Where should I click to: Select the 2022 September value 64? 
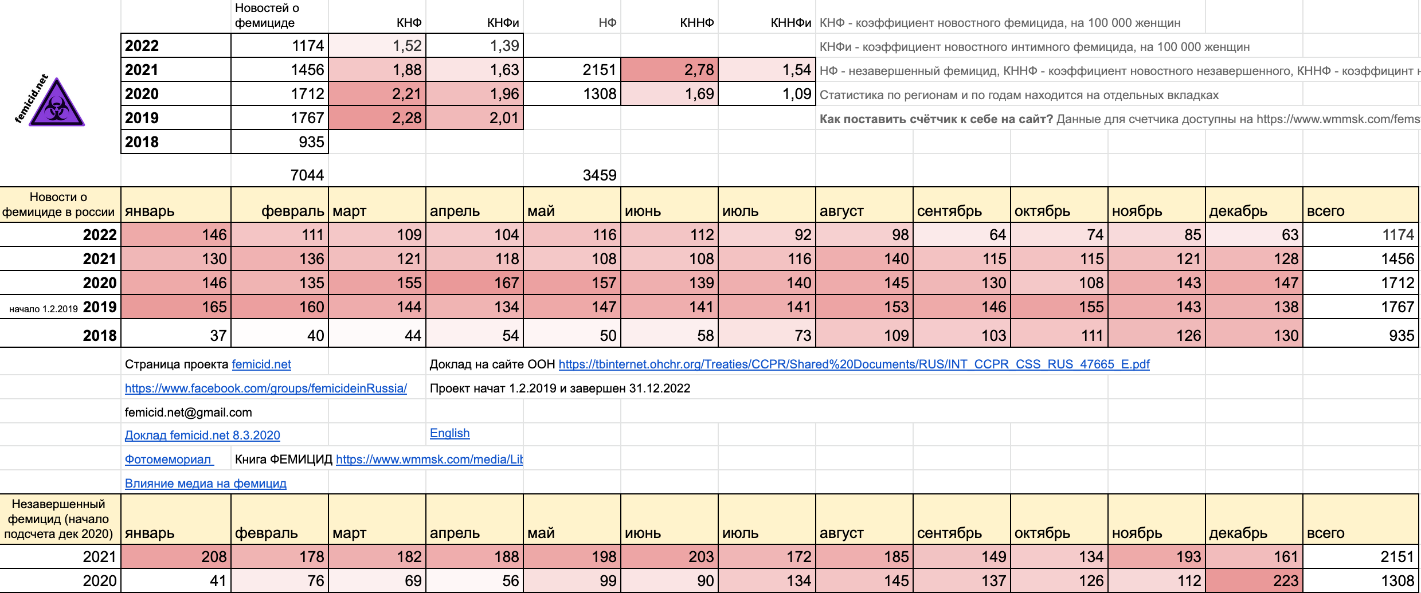(962, 234)
